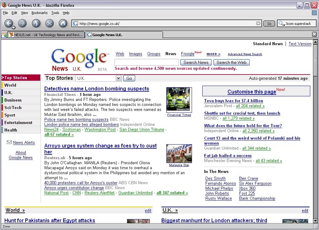Open the Web search link

click(x=120, y=54)
